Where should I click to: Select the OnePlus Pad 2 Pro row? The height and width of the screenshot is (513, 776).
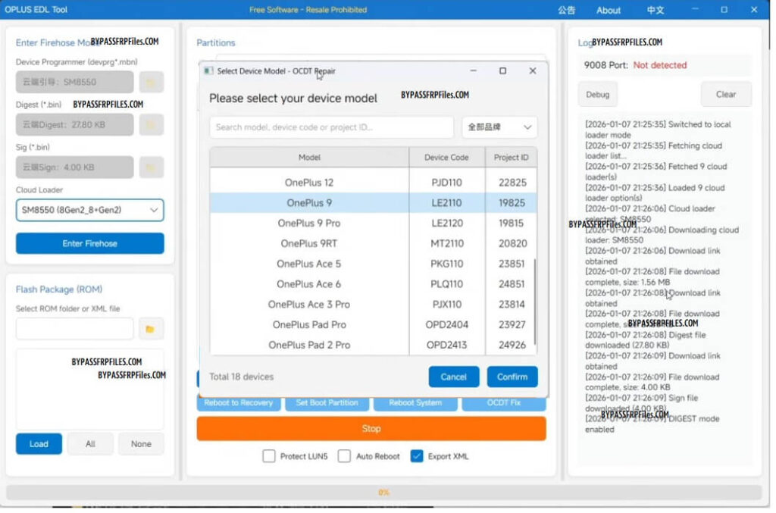coord(373,345)
